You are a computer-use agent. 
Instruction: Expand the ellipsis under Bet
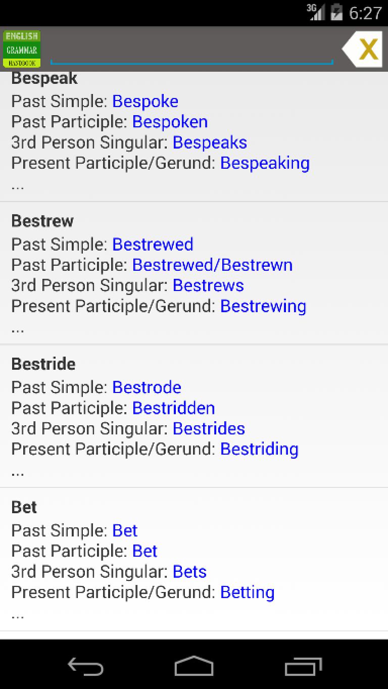pyautogui.click(x=18, y=615)
